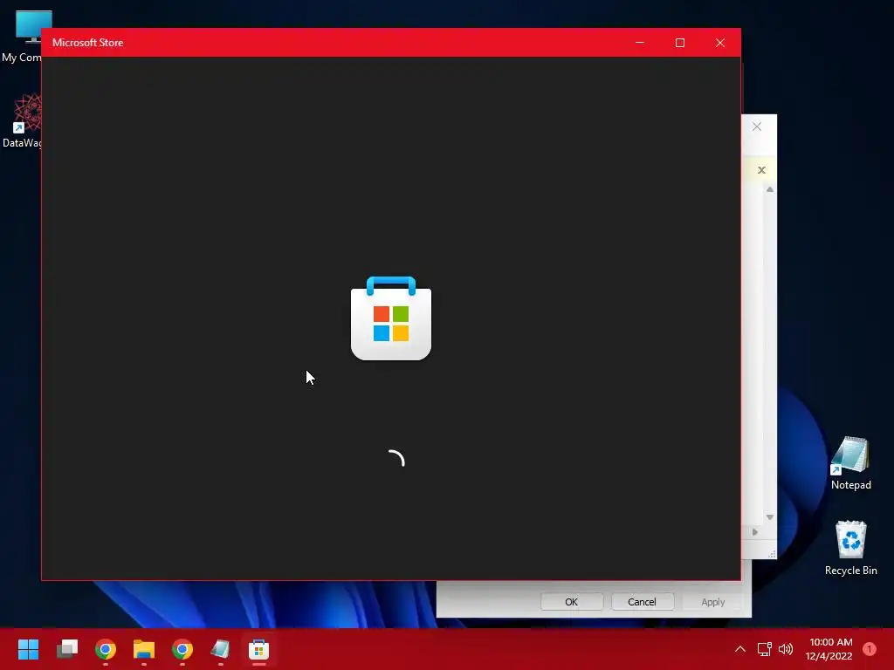Click the scroll down arrow in background window

(x=770, y=517)
